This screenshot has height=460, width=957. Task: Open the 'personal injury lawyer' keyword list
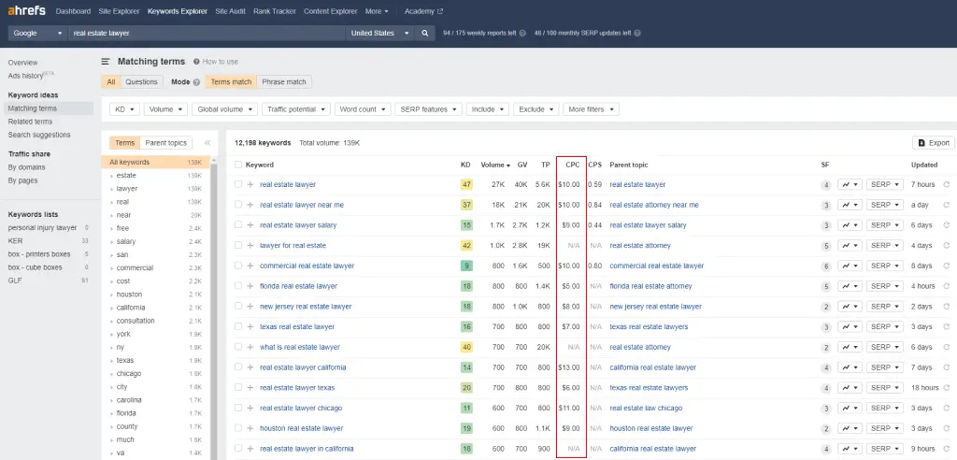[x=42, y=228]
